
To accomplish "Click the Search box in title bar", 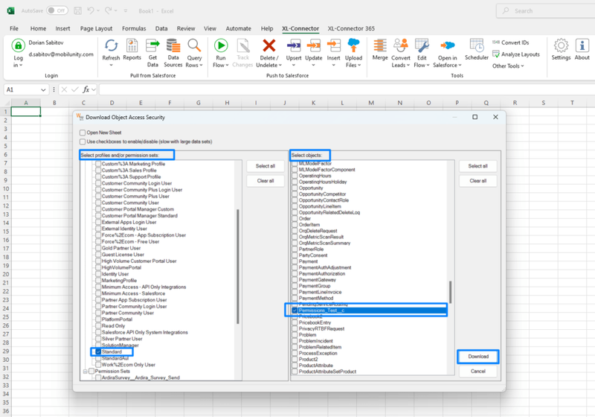I will 547,10.
